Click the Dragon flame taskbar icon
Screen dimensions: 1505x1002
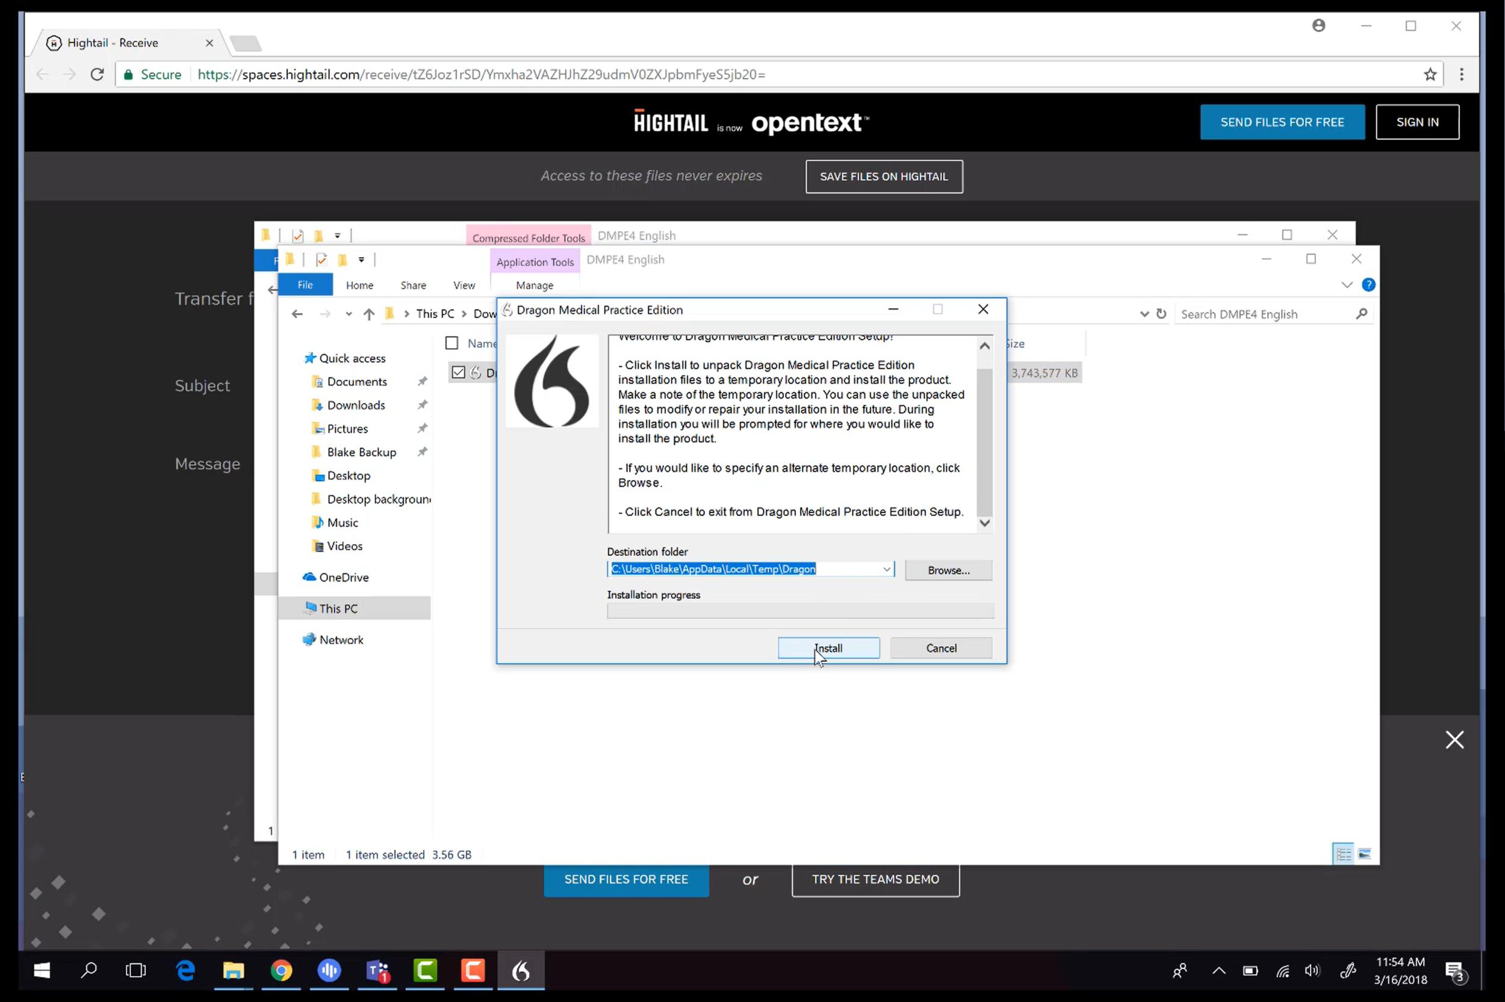521,971
